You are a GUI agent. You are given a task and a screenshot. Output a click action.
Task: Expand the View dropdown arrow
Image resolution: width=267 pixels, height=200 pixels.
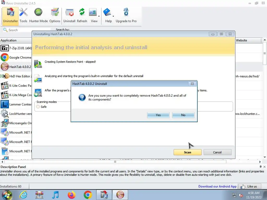[99, 16]
